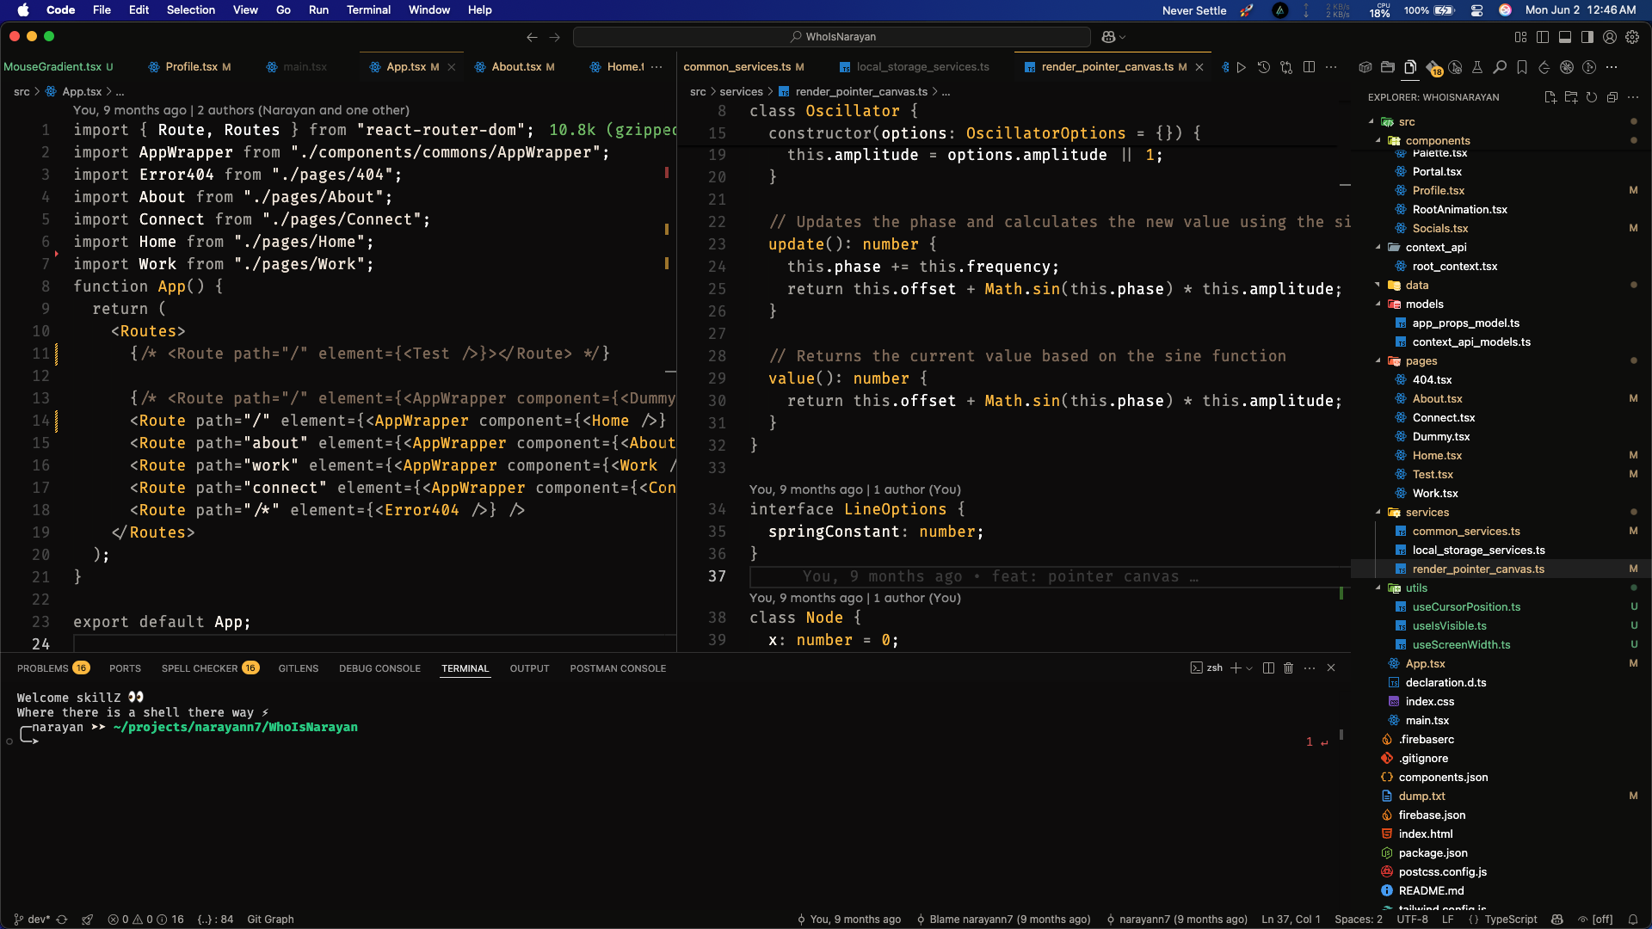Viewport: 1652px width, 929px height.
Task: Switch to the Debug Console tab
Action: tap(379, 668)
